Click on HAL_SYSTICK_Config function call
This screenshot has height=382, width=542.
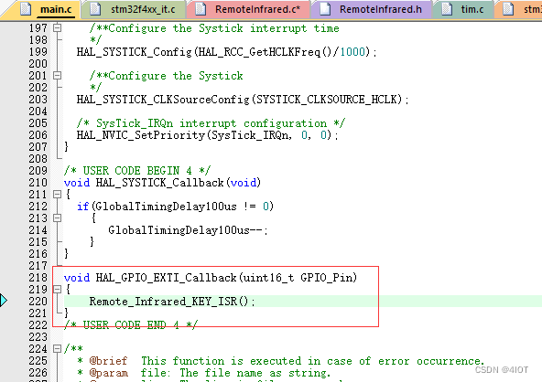134,52
